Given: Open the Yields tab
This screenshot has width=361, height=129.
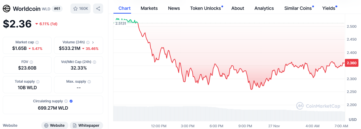Looking at the screenshot, I should (x=329, y=8).
